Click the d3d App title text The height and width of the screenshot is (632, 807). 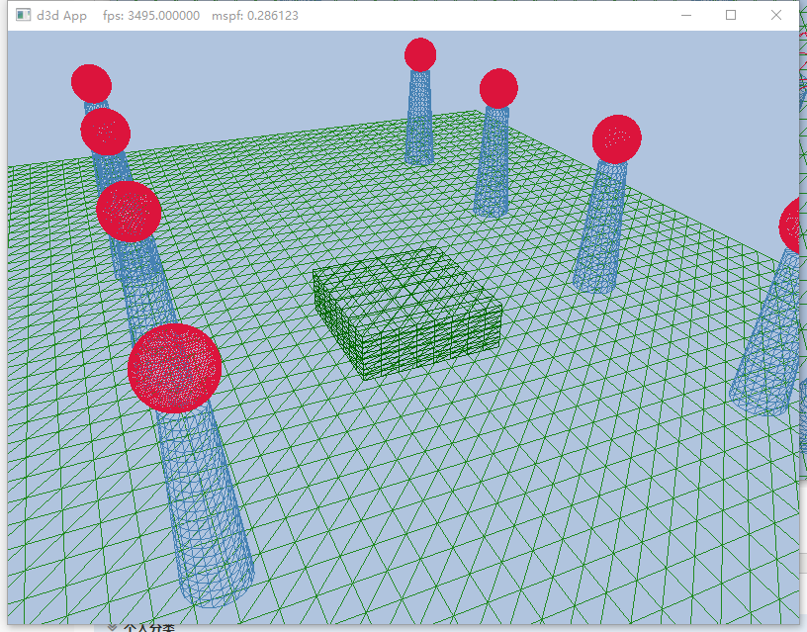[61, 16]
